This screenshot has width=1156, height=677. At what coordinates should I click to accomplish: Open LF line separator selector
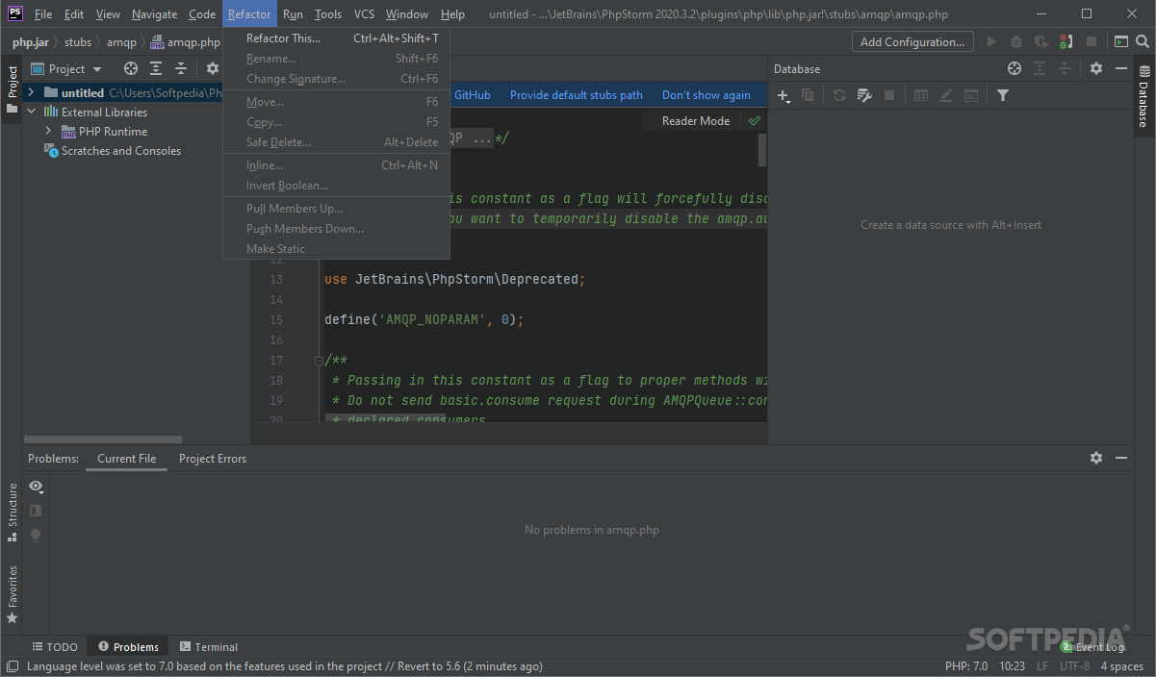1042,665
